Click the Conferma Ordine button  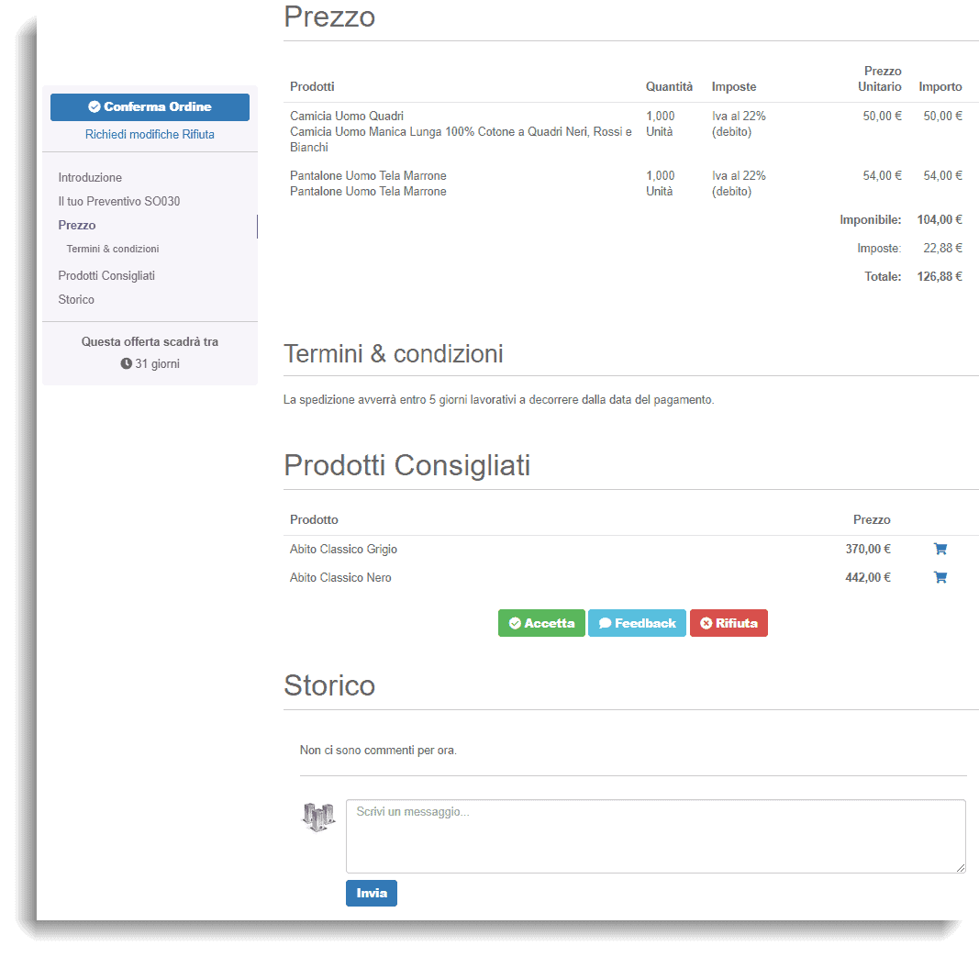150,106
